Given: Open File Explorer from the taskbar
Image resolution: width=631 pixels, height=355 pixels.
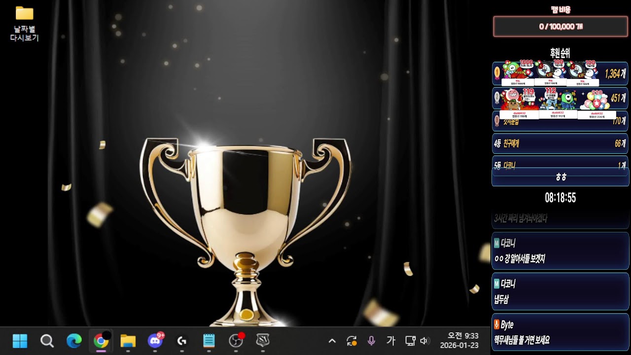Looking at the screenshot, I should pos(128,341).
